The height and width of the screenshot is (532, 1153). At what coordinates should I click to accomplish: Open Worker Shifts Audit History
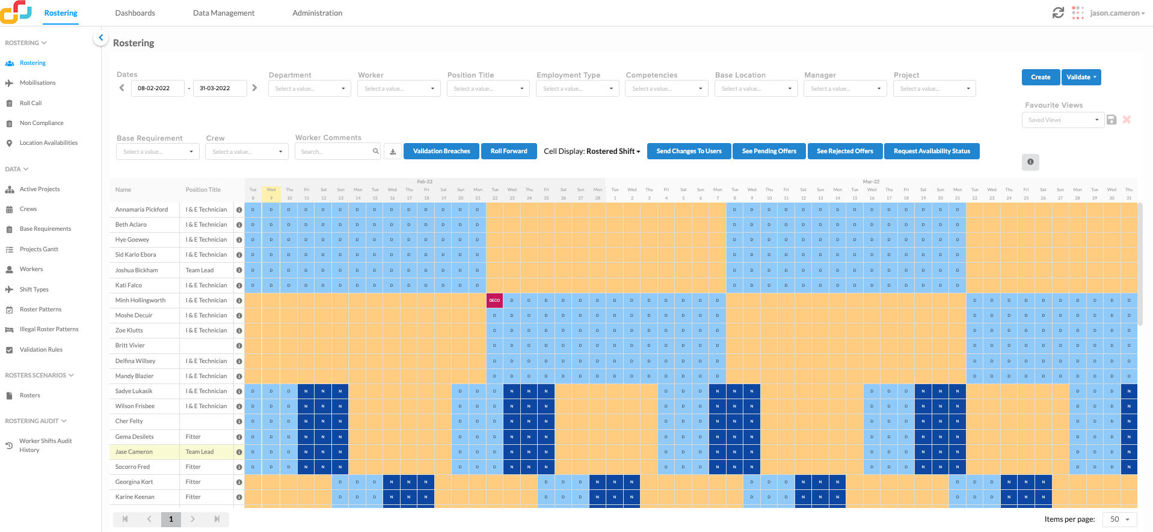pos(45,445)
